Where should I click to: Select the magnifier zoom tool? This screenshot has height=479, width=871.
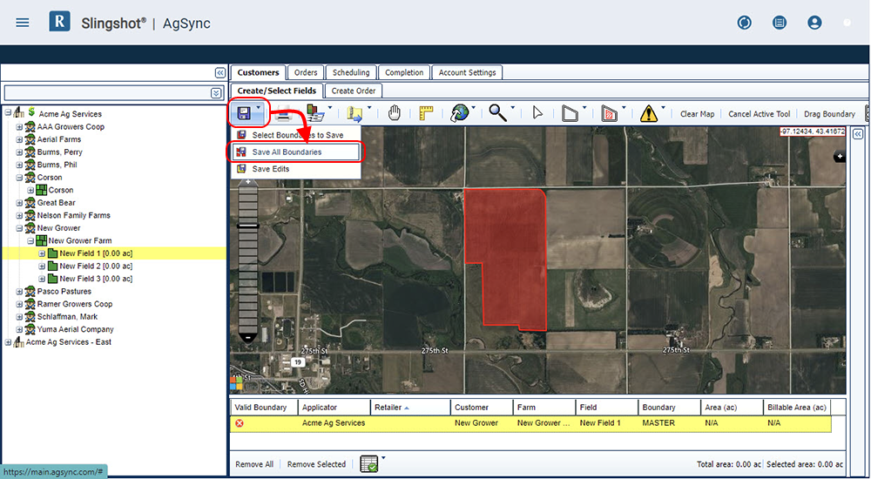click(x=497, y=113)
